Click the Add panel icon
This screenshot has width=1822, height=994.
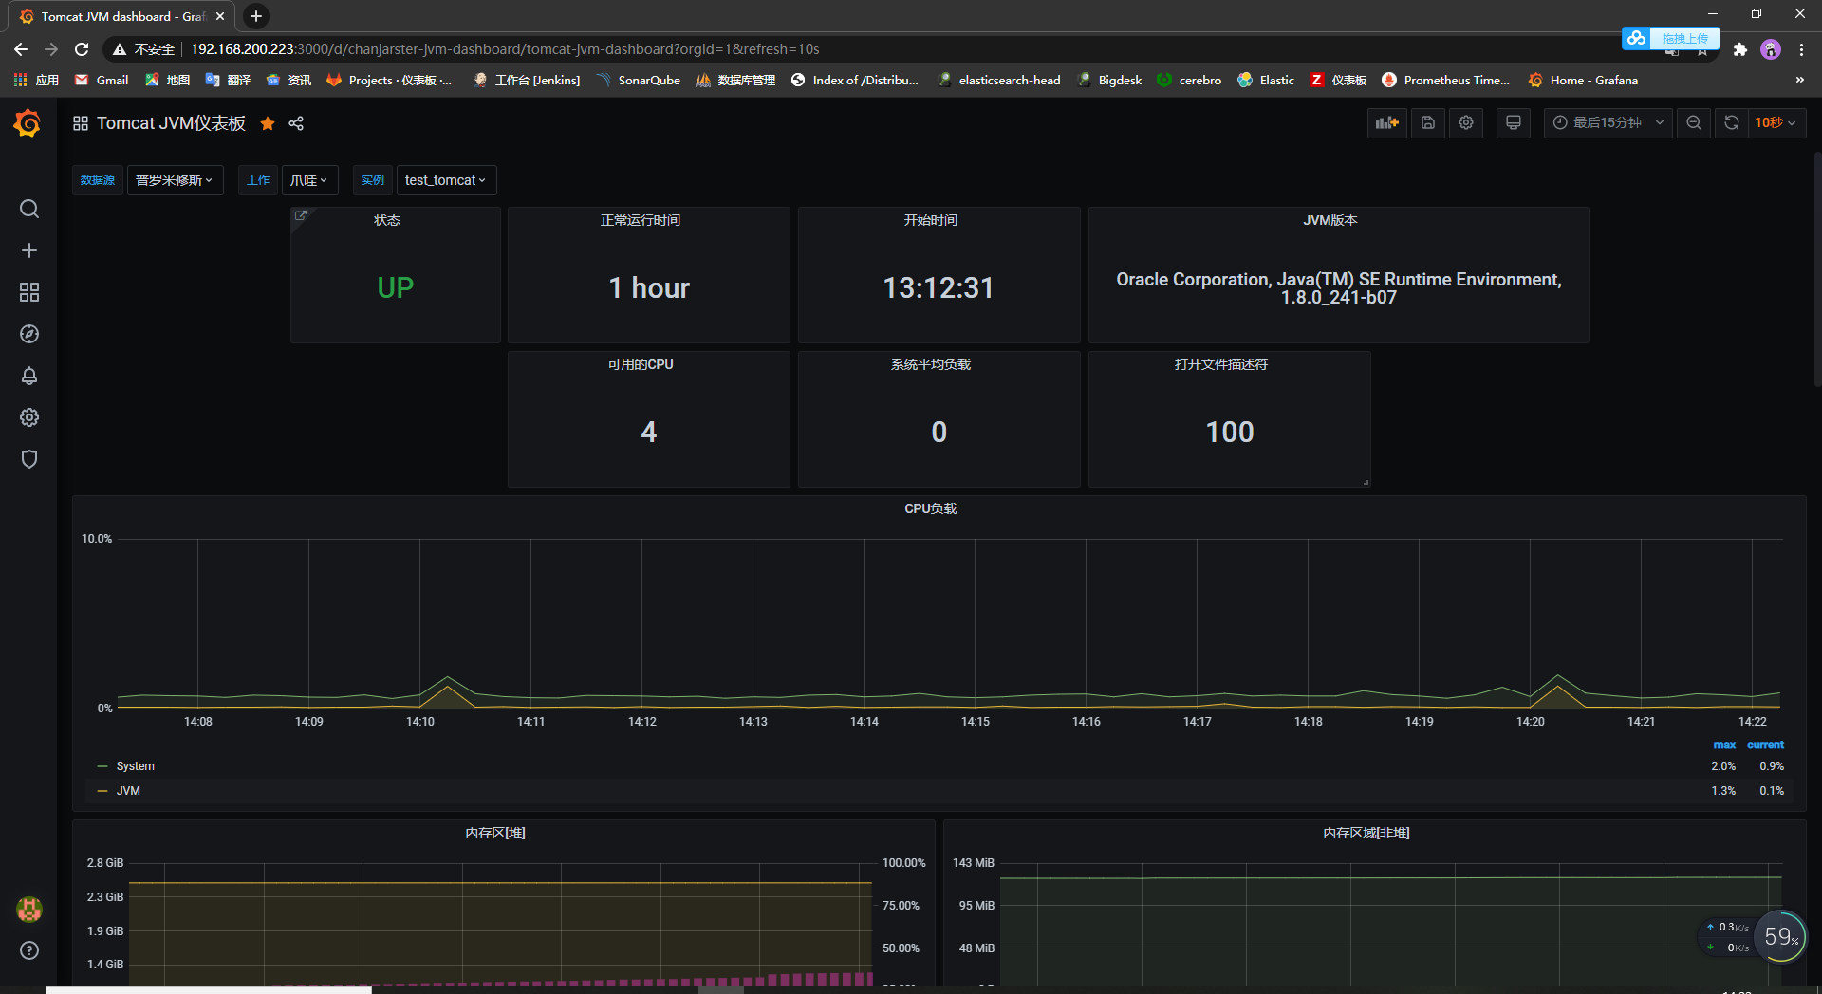[x=1387, y=122]
